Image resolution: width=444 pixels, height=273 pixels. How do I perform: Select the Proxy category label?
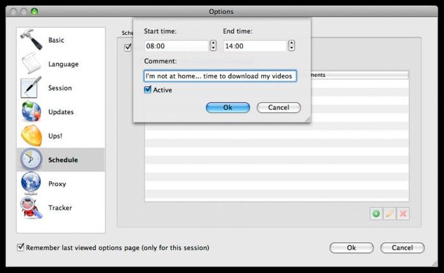click(57, 184)
